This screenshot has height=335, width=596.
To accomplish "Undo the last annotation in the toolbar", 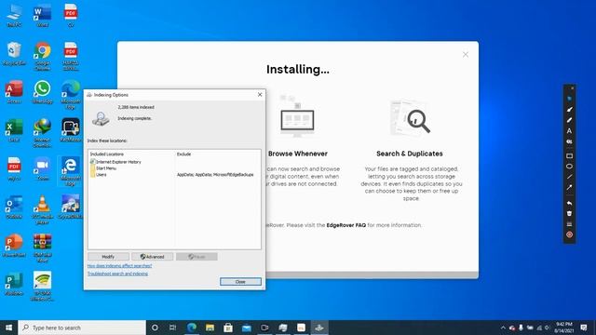I will click(569, 203).
